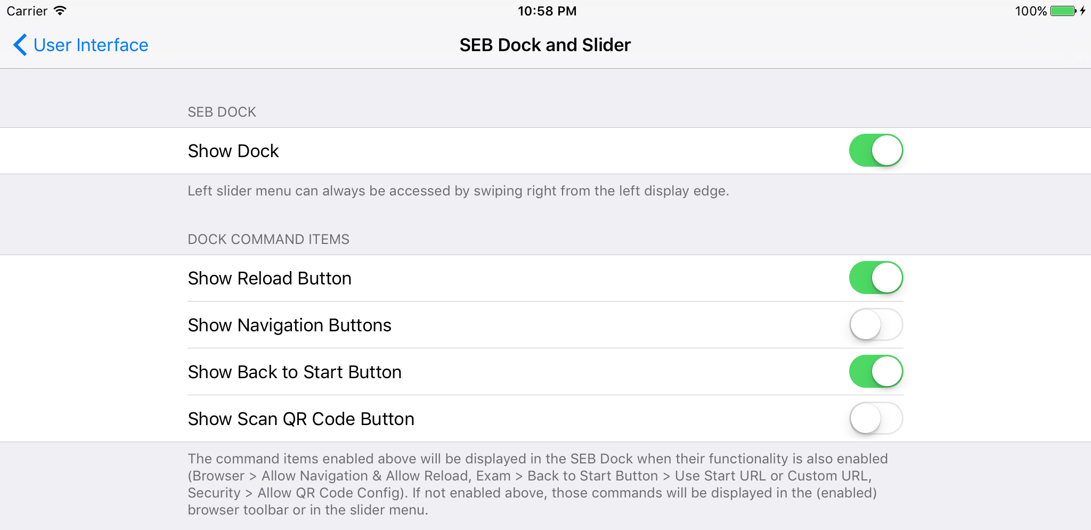
Task: Click the Wi-Fi signal icon in status bar
Action: click(60, 10)
